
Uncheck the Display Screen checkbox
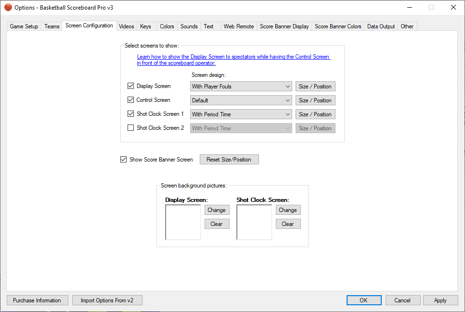[130, 86]
